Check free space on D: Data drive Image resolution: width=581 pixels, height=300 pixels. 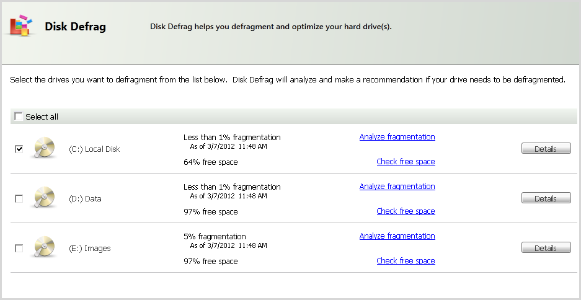coord(406,211)
